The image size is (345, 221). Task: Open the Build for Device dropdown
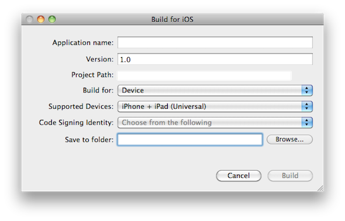tap(215, 91)
